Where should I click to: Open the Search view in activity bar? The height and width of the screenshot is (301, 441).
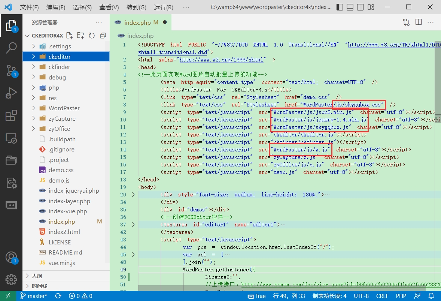click(11, 48)
